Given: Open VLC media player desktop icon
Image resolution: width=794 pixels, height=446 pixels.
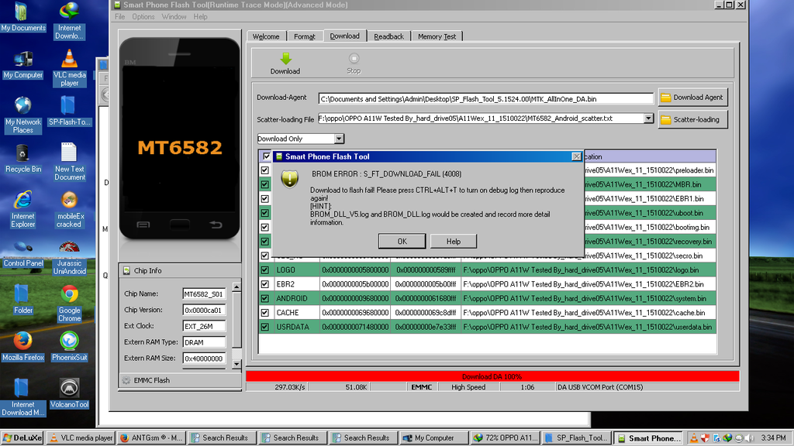Looking at the screenshot, I should click(x=69, y=59).
